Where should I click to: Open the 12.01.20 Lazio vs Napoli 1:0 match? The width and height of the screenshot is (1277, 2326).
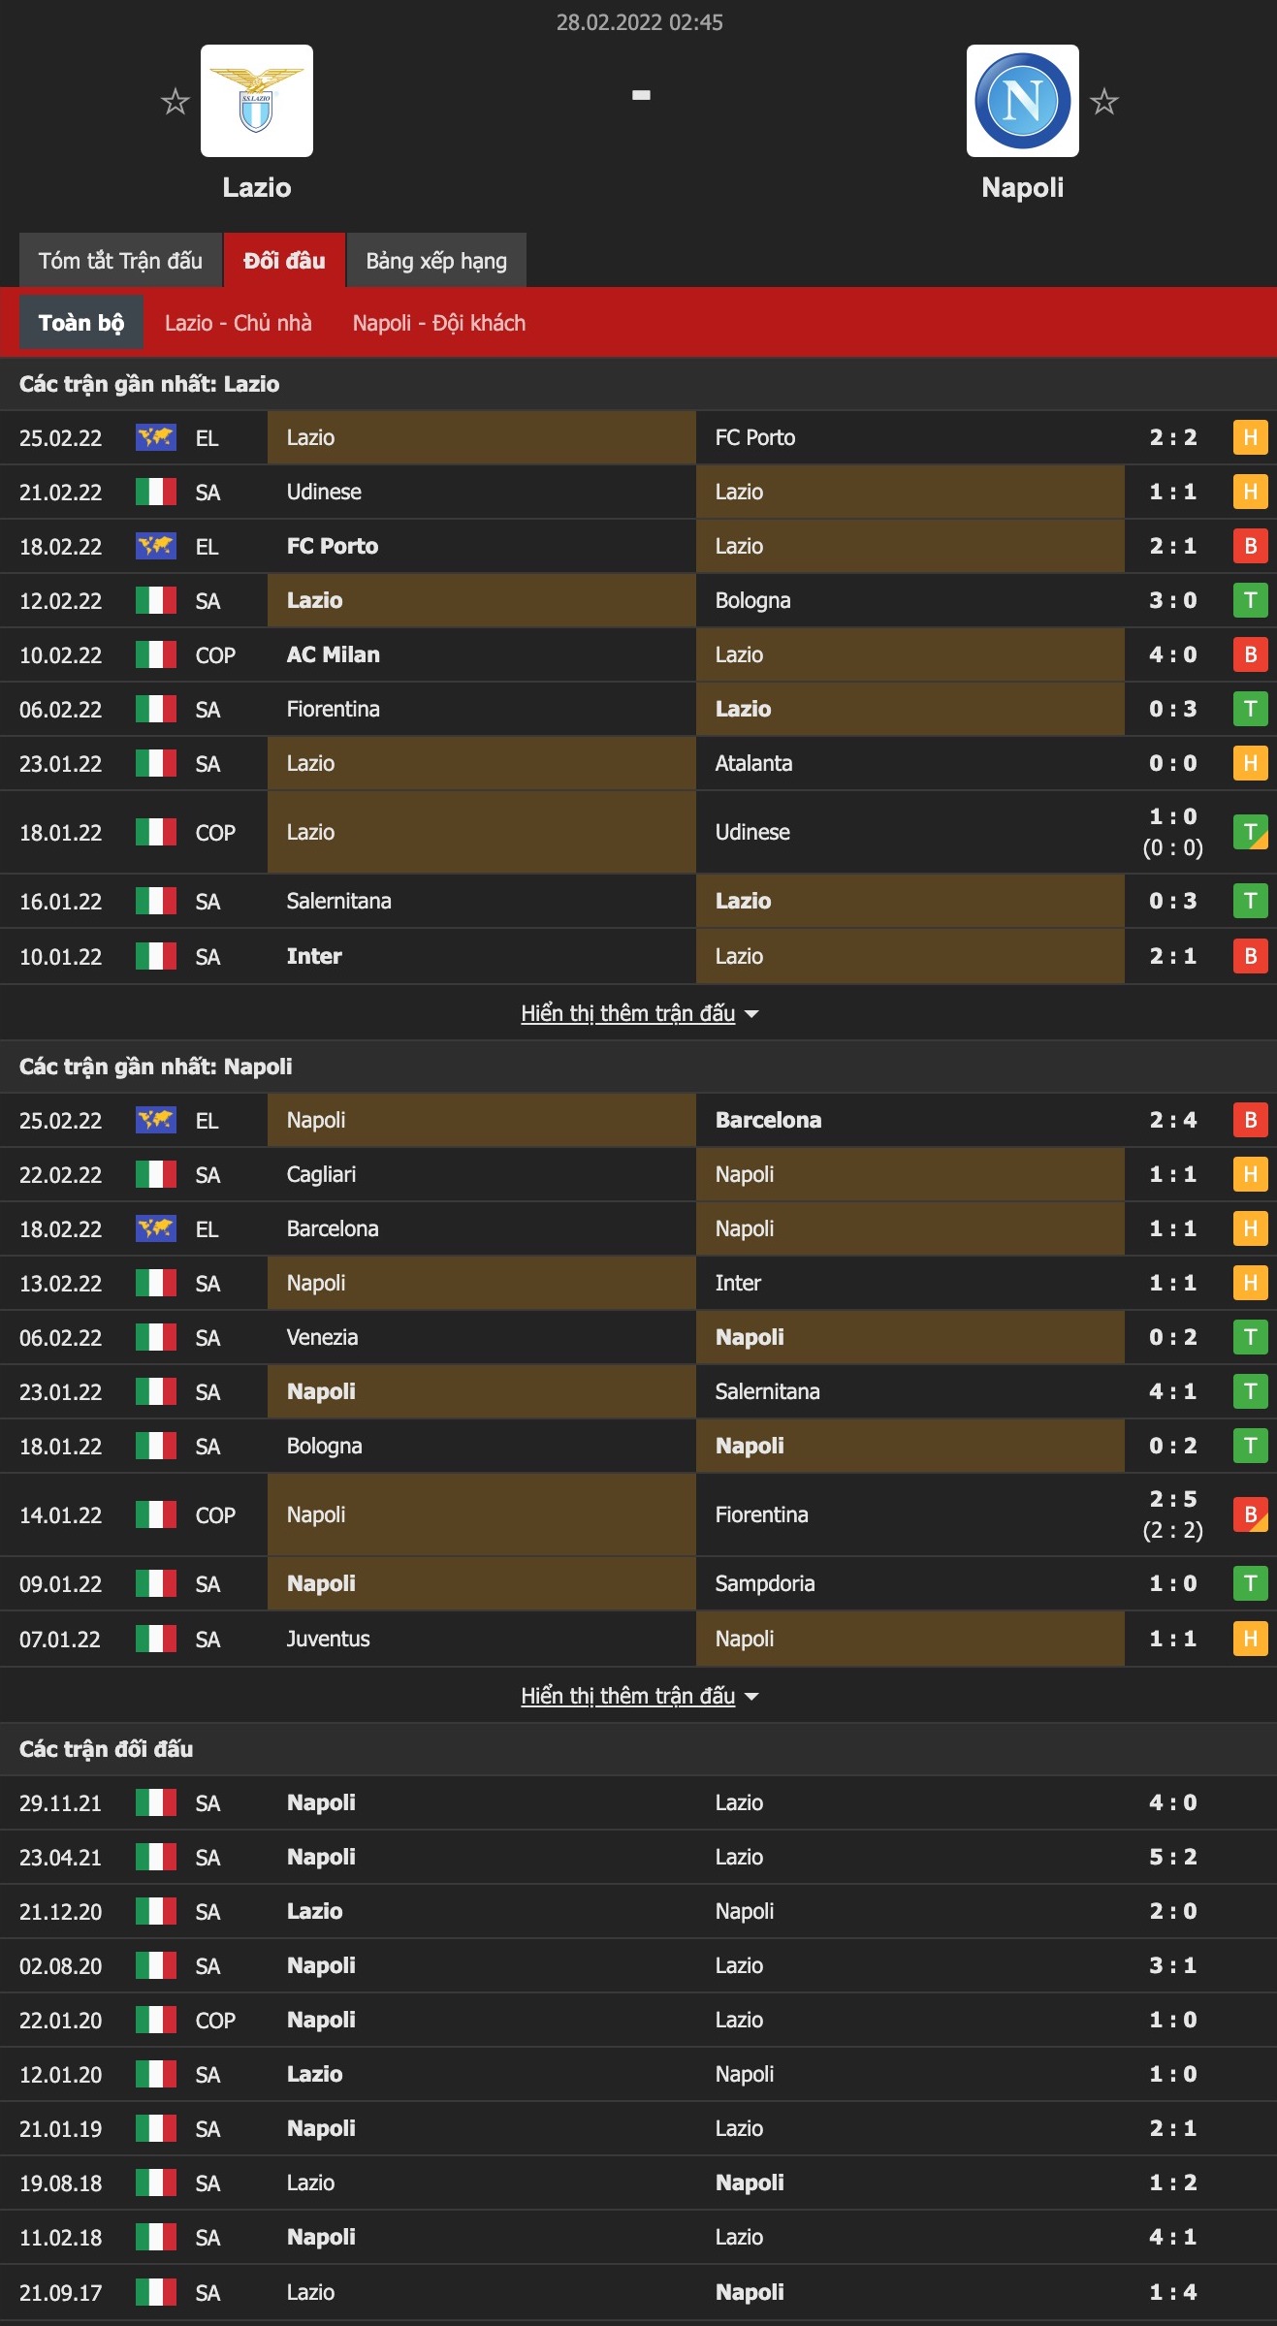[638, 2074]
